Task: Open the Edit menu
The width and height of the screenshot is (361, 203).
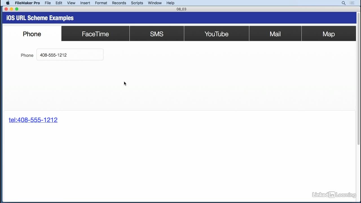Action: pos(59,3)
